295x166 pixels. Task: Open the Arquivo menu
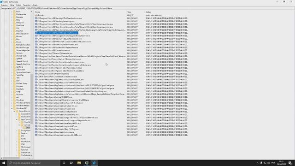click(4, 5)
